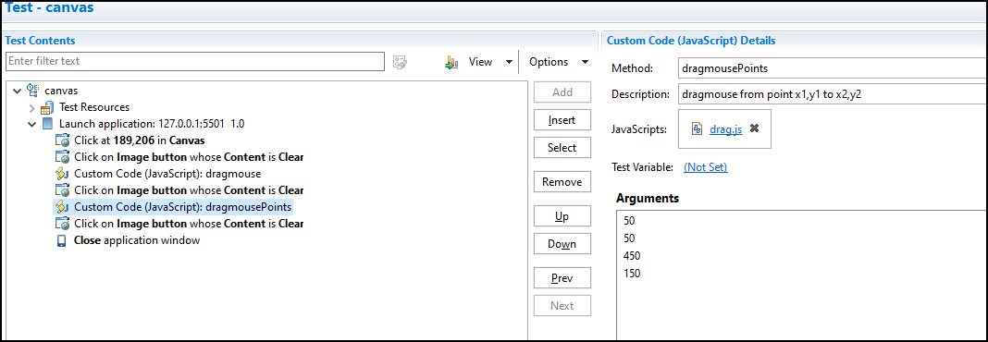Click the Custom Code (JavaScript) Details header
988x342 pixels.
[691, 41]
